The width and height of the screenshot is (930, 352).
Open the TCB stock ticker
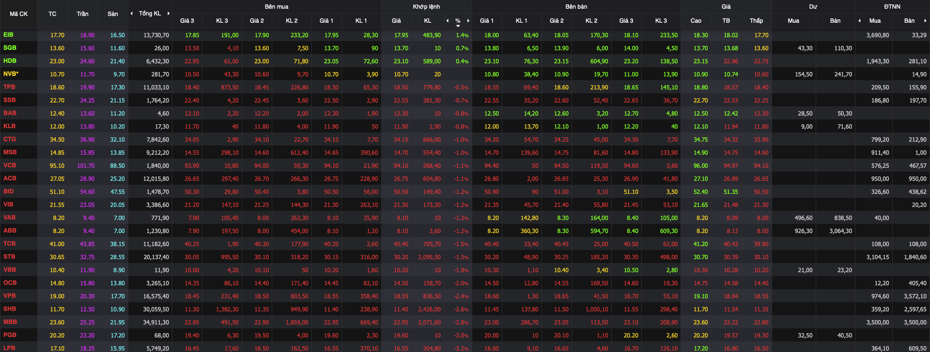point(9,244)
